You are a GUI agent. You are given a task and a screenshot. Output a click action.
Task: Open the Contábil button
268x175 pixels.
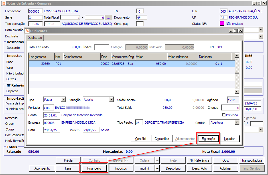click(x=141, y=139)
